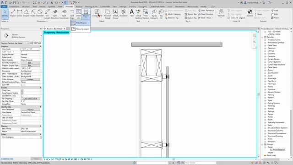Click the Temporary Hide/Isolate label
Screen dimensions: 293x165
coord(56,33)
